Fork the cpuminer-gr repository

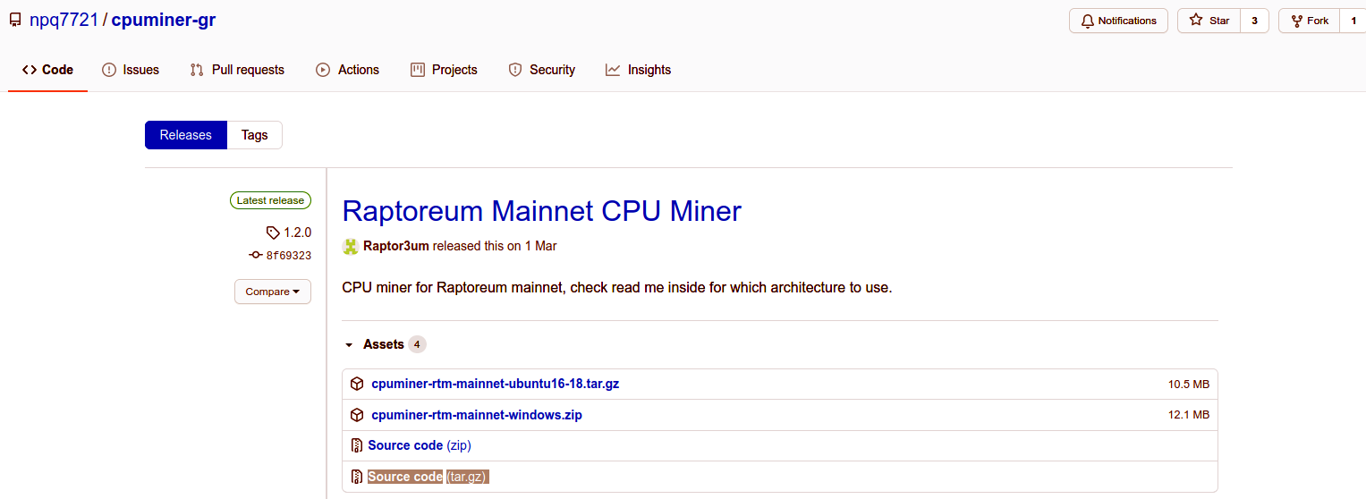pos(1310,21)
